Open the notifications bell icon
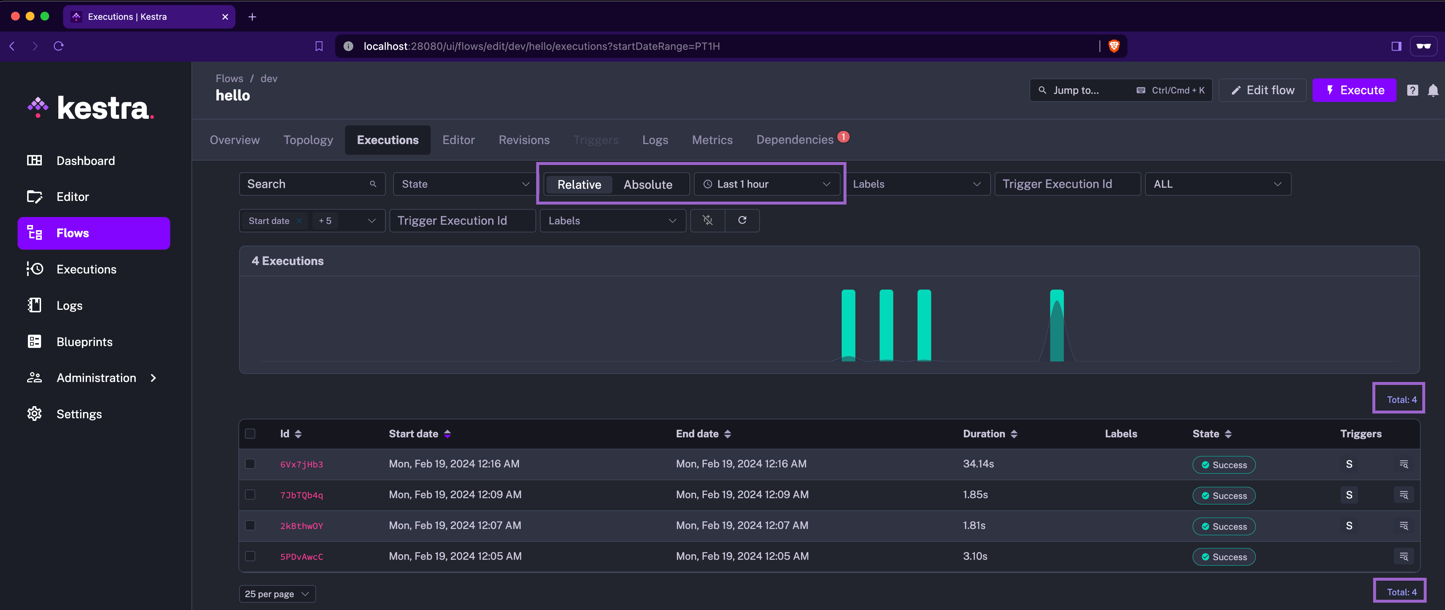The width and height of the screenshot is (1445, 610). [1433, 90]
